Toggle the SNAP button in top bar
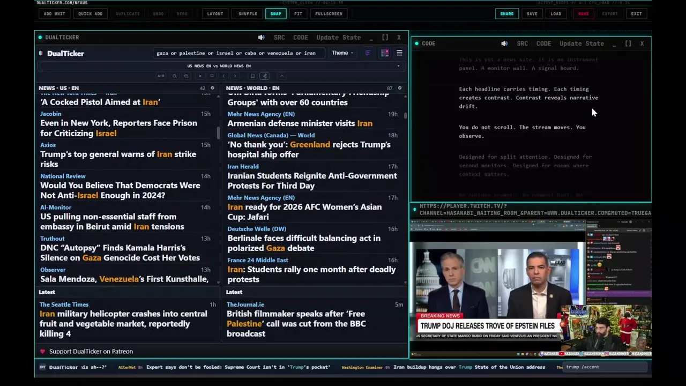Viewport: 686px width, 386px height. point(275,13)
